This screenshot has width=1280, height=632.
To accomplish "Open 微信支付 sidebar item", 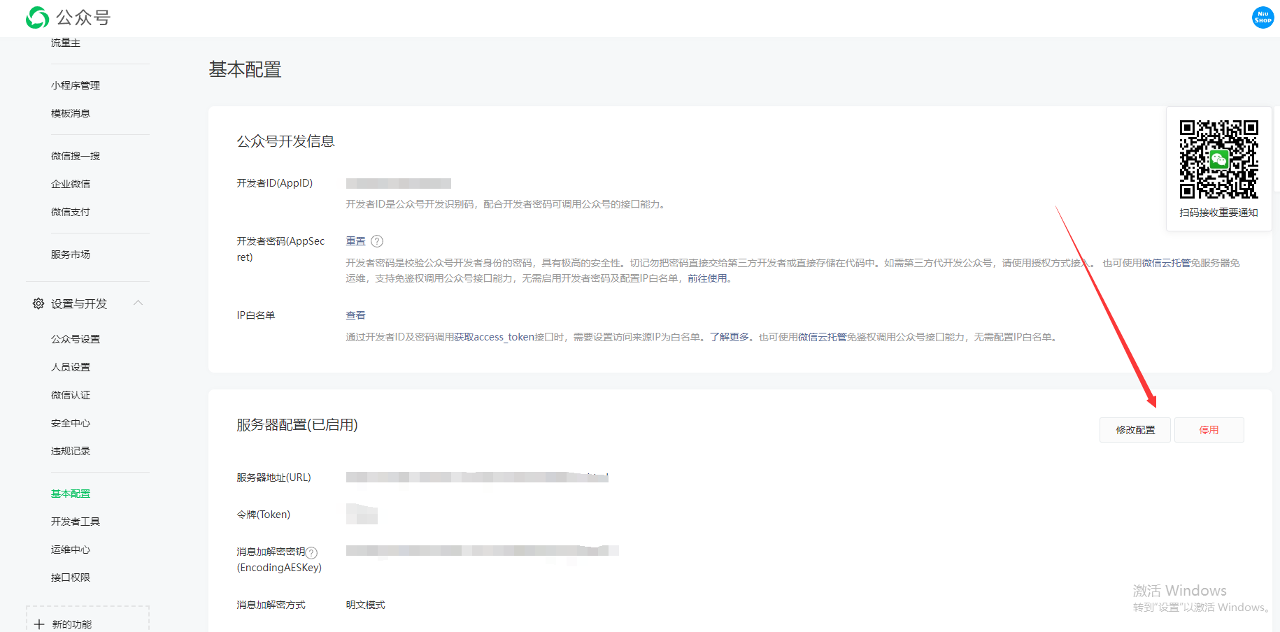I will coord(71,212).
